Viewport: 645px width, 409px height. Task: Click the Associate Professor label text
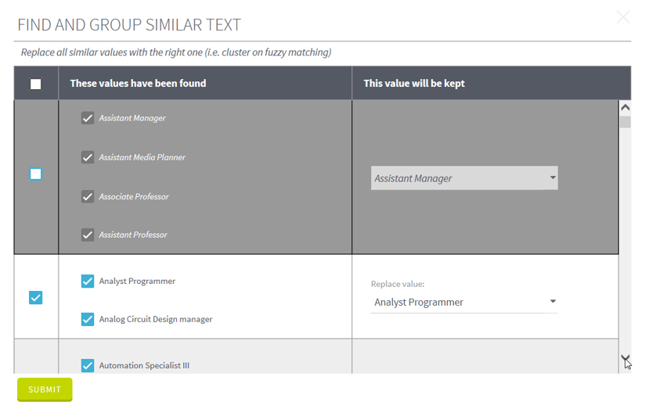(x=134, y=196)
